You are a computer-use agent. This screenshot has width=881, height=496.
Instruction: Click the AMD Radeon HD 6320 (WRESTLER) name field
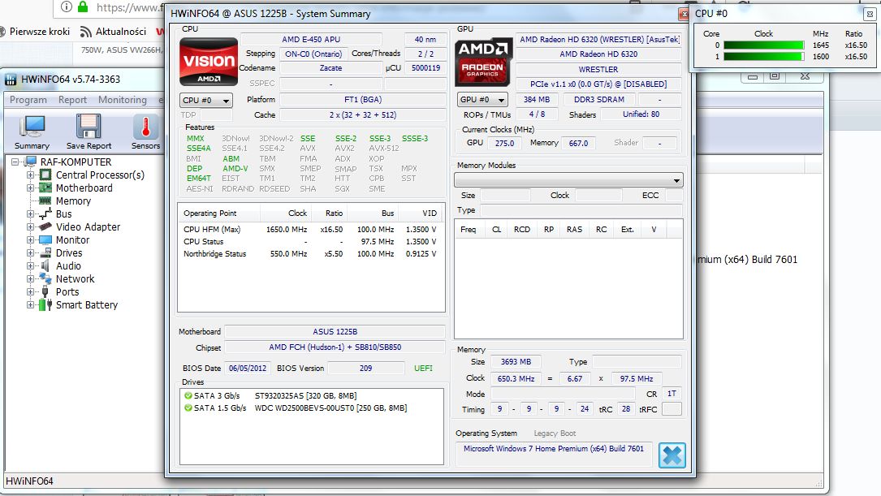[599, 39]
